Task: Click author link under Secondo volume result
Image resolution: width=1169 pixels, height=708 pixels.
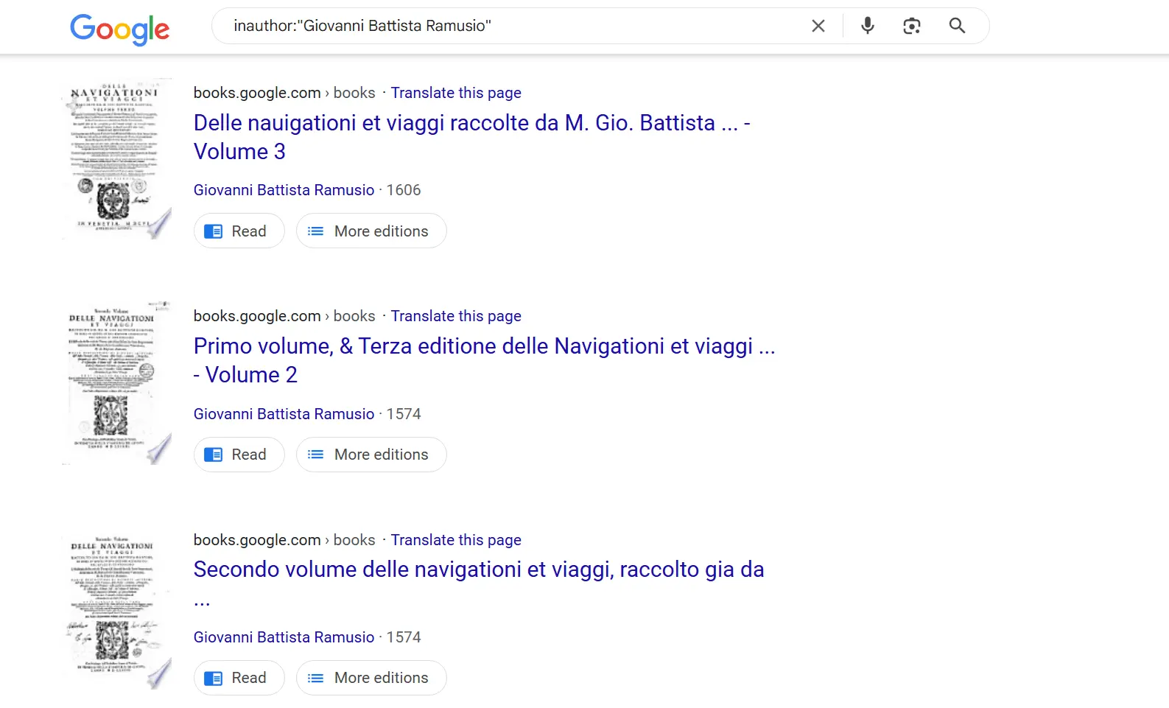Action: pyautogui.click(x=284, y=637)
